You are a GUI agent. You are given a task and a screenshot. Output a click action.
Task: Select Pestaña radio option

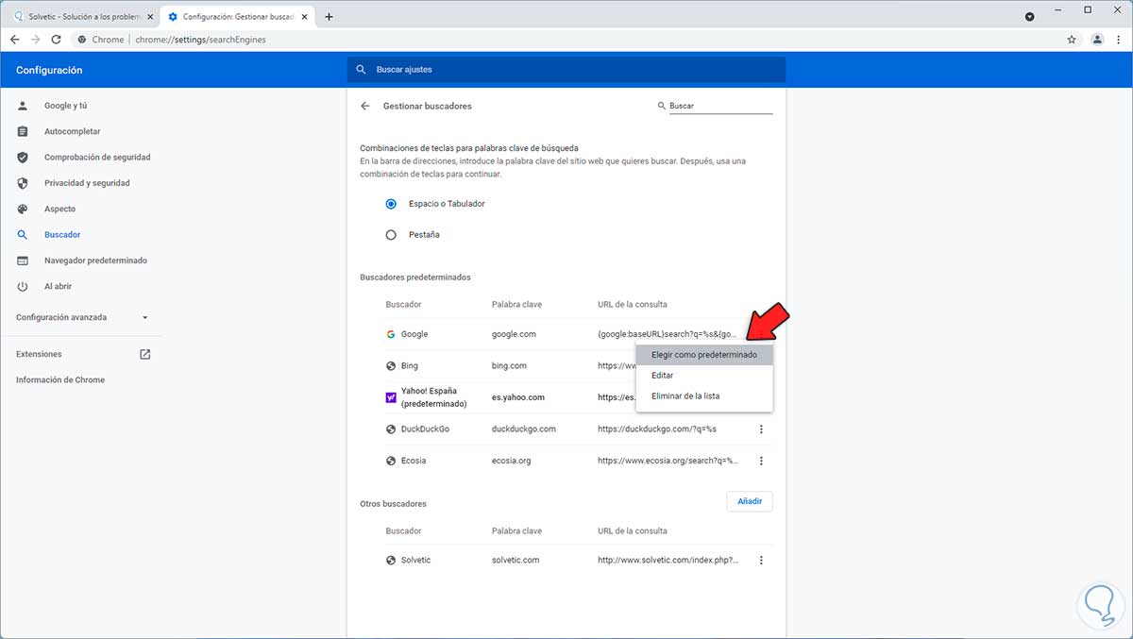(391, 234)
